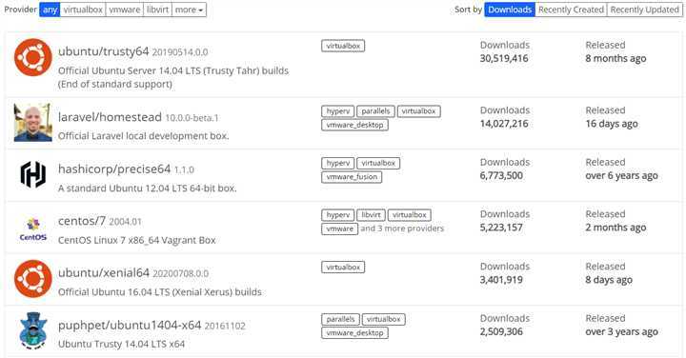The image size is (686, 358).
Task: Click 'A standard Ubuntu 12.04 LTS 64-bit box.' description
Action: point(148,188)
